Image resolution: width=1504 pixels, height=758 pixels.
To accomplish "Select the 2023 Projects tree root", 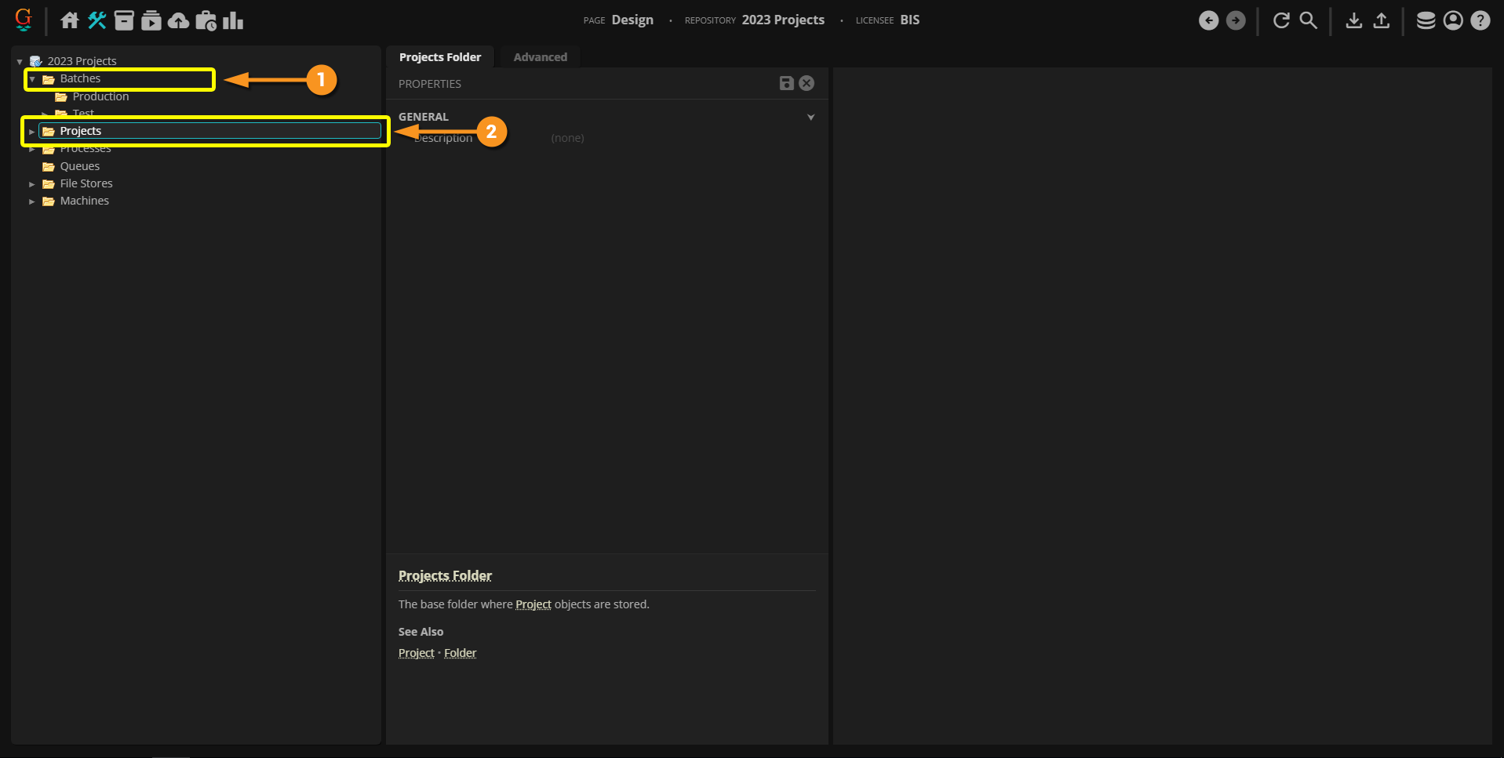I will tap(82, 61).
